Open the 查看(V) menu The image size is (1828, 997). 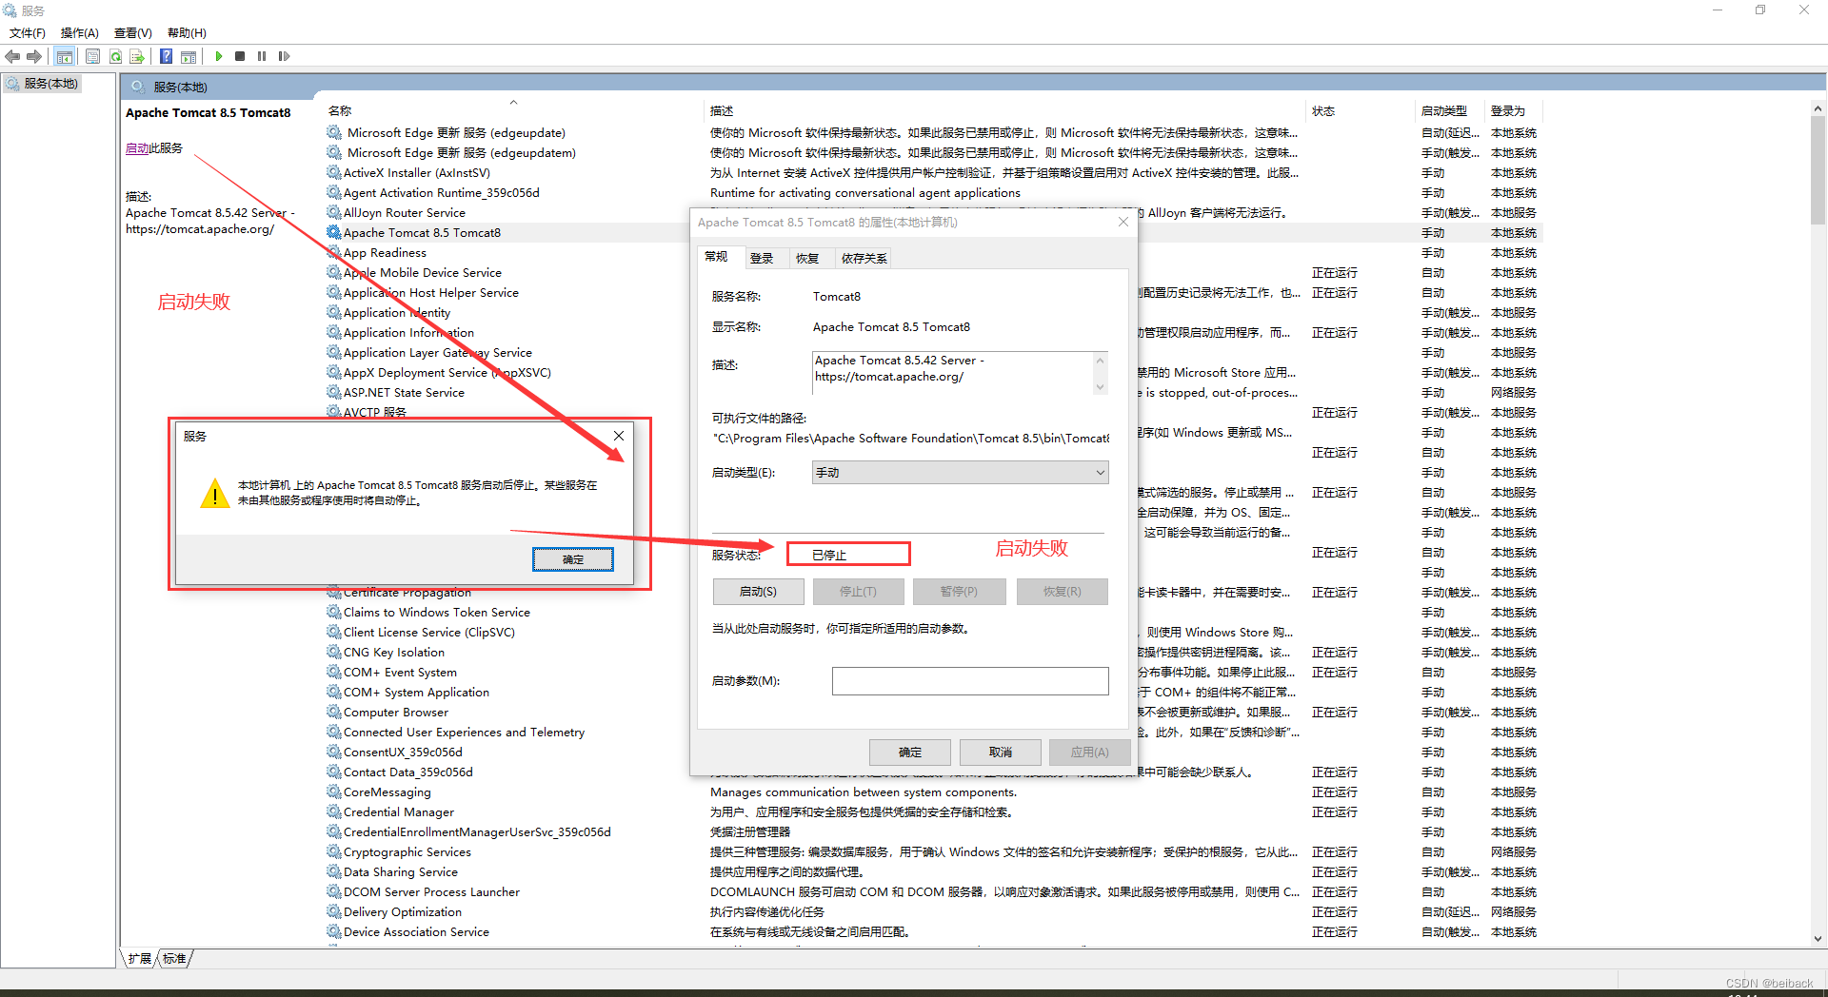[133, 32]
